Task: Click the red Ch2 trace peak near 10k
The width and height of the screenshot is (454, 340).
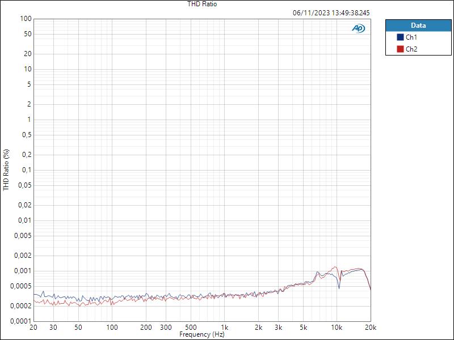Action: coord(334,265)
